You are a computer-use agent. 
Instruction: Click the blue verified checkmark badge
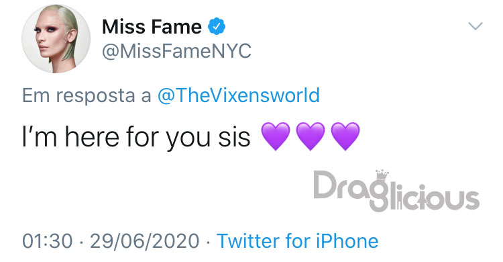217,26
